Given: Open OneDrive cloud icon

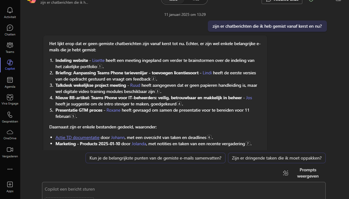Looking at the screenshot, I should pyautogui.click(x=10, y=132).
